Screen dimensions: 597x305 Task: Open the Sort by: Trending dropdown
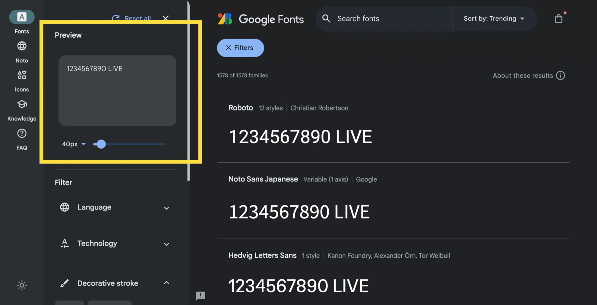click(x=494, y=18)
